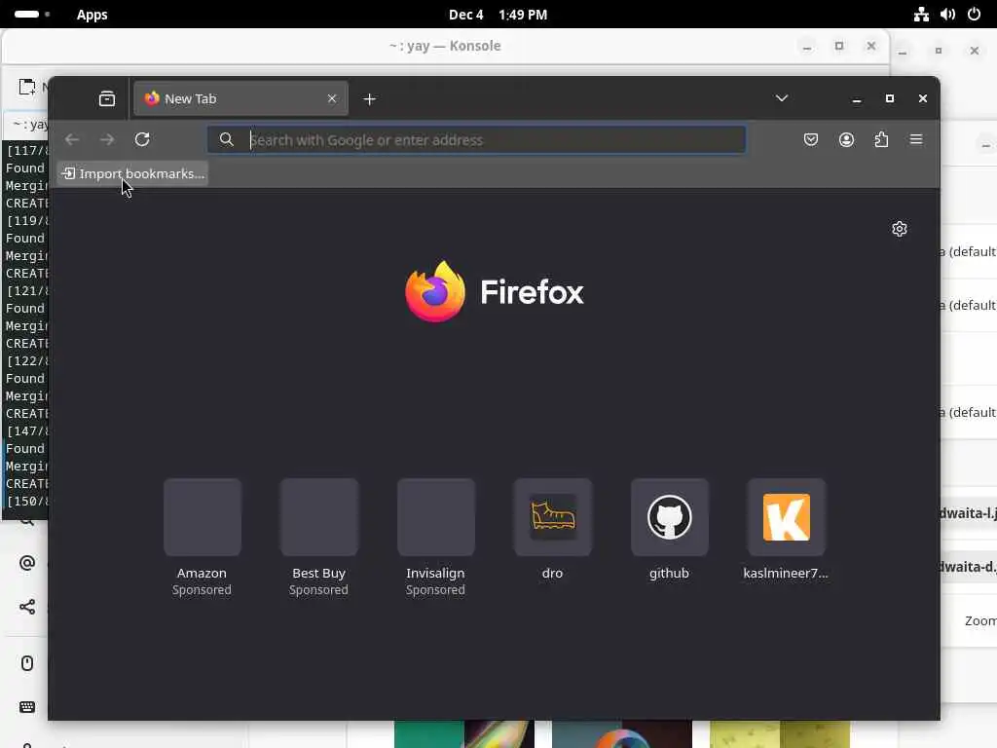Open the power tray icon
Viewport: 997px width, 748px height.
[x=974, y=14]
